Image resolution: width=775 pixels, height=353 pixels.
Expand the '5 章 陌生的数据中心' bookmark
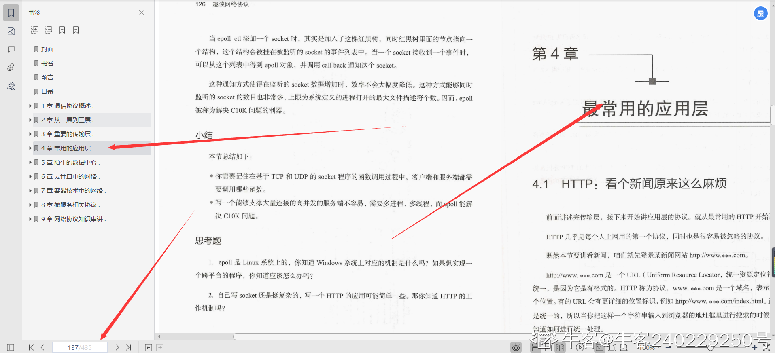pyautogui.click(x=30, y=163)
